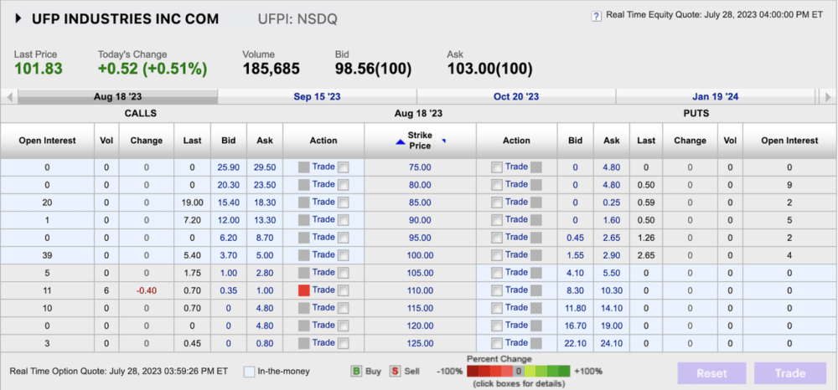Click the 100.00 strike price link
The width and height of the screenshot is (838, 390).
[420, 255]
